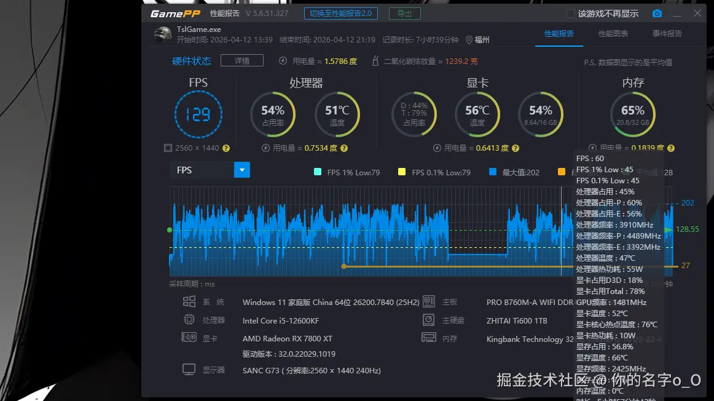Click the help icon beside CPU 用电量 0.7534
714x401 pixels.
coord(344,148)
